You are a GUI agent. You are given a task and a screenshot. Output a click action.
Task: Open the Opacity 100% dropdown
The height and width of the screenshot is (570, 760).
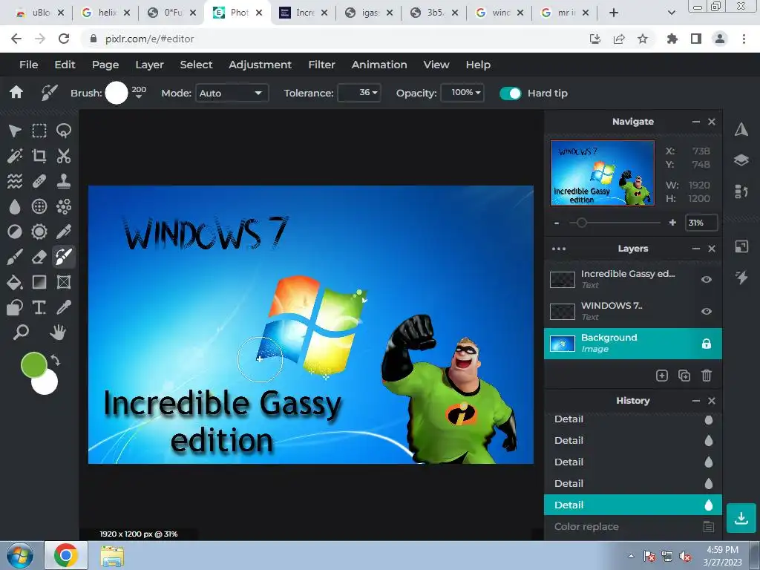[462, 93]
